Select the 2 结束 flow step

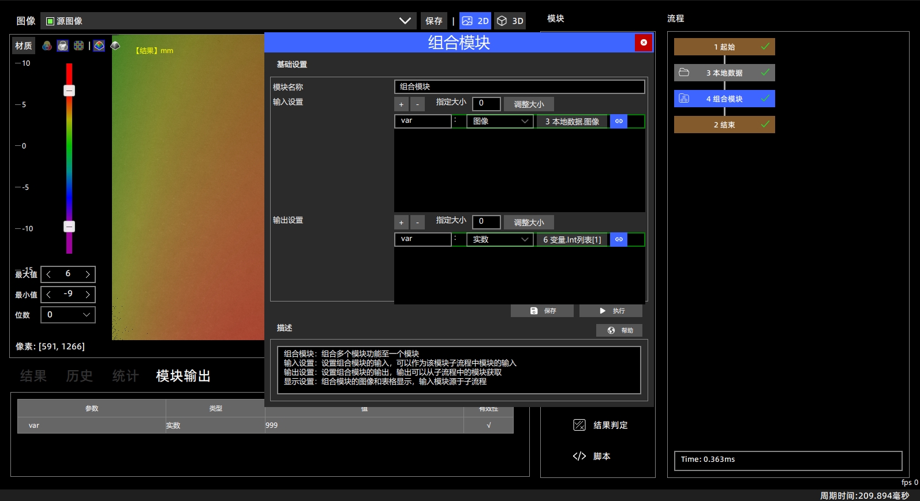click(724, 125)
